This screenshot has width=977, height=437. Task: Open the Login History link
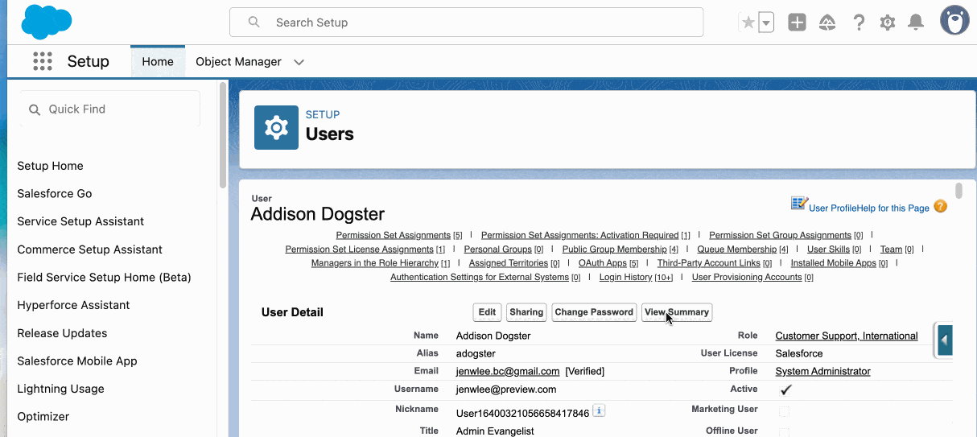[625, 277]
